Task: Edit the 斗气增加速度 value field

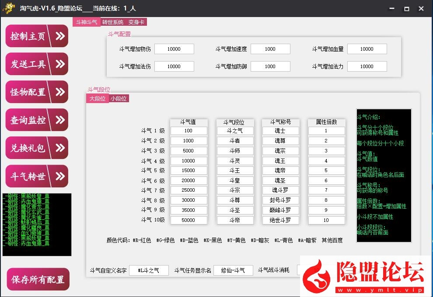Action: coord(270,49)
